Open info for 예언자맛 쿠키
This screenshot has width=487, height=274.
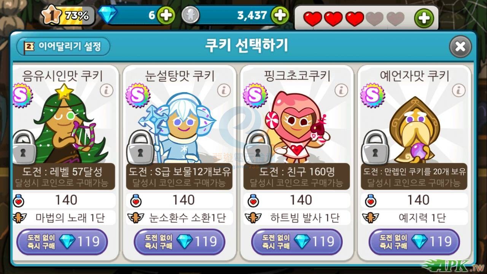coord(459,90)
